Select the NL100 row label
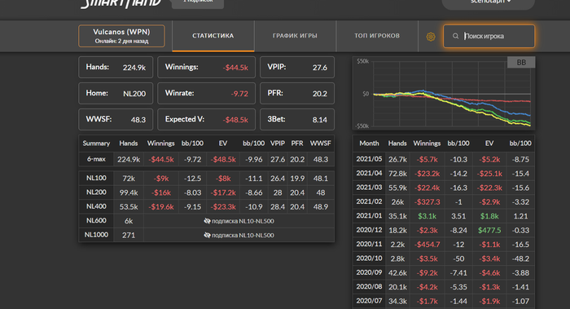The image size is (570, 309). (x=96, y=178)
